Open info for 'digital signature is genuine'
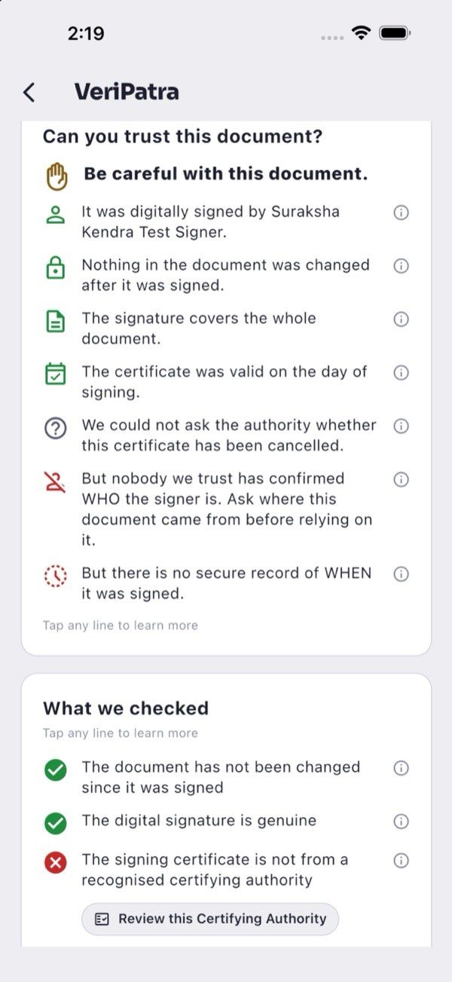452x982 pixels. click(402, 821)
